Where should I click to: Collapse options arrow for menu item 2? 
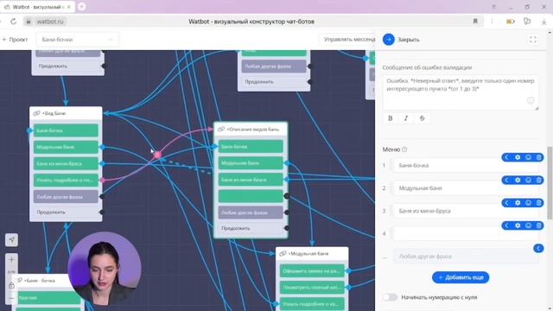click(x=507, y=181)
